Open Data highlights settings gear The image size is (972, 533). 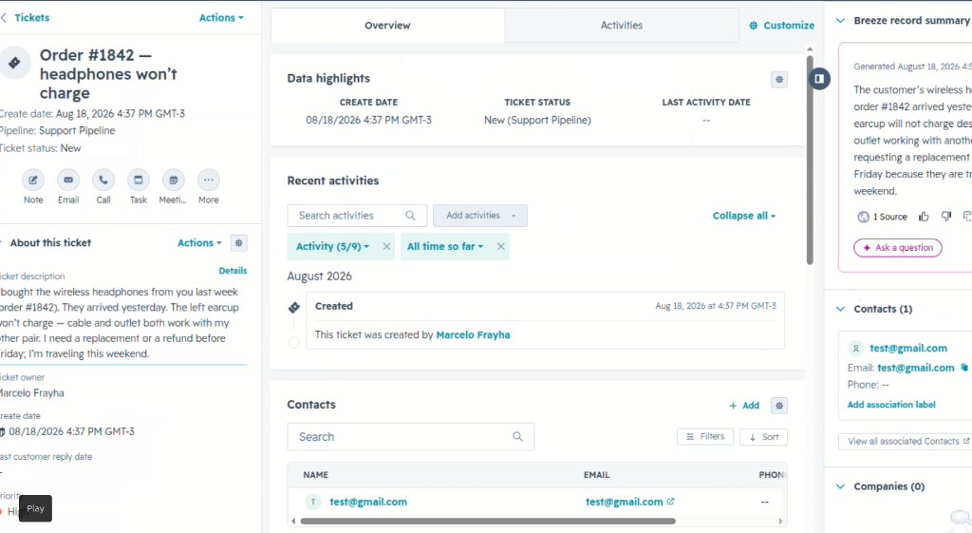click(x=779, y=80)
